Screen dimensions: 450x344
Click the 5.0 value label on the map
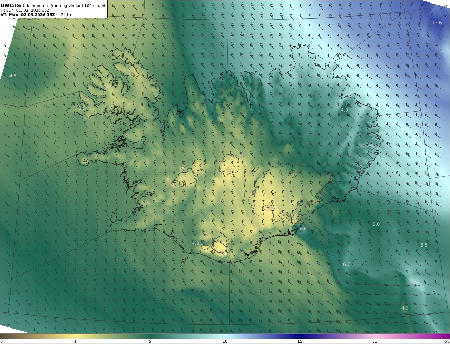click(x=376, y=224)
